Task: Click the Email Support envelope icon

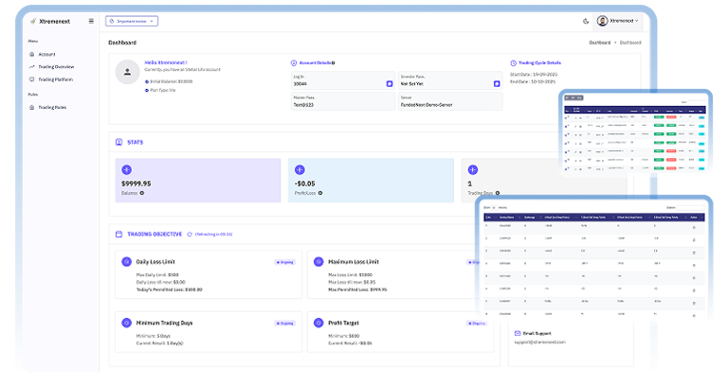Action: [518, 333]
